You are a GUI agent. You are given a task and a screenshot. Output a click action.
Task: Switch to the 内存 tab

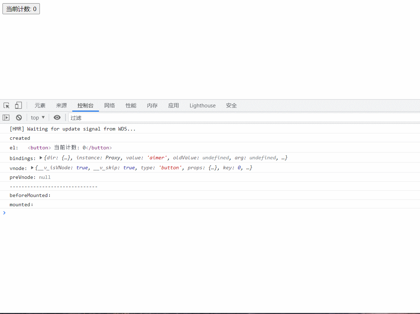coord(152,106)
